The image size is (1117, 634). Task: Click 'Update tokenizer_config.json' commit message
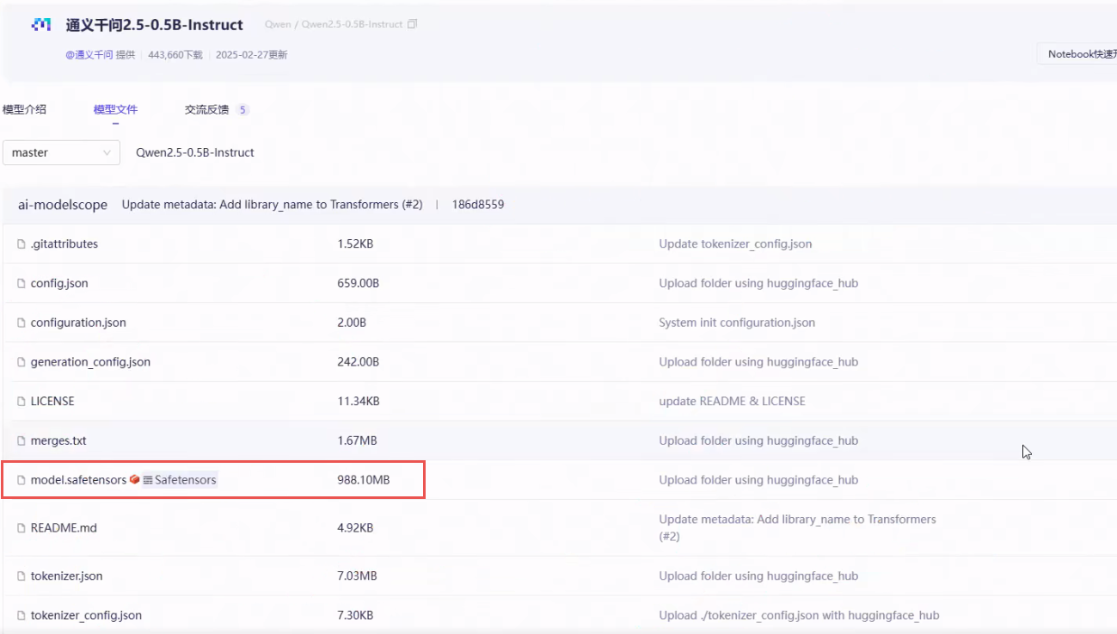(x=735, y=244)
